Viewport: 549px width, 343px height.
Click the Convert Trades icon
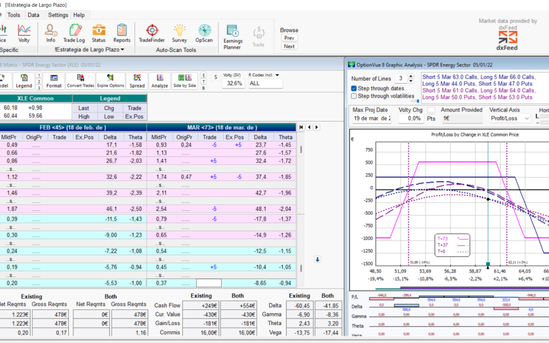click(80, 81)
